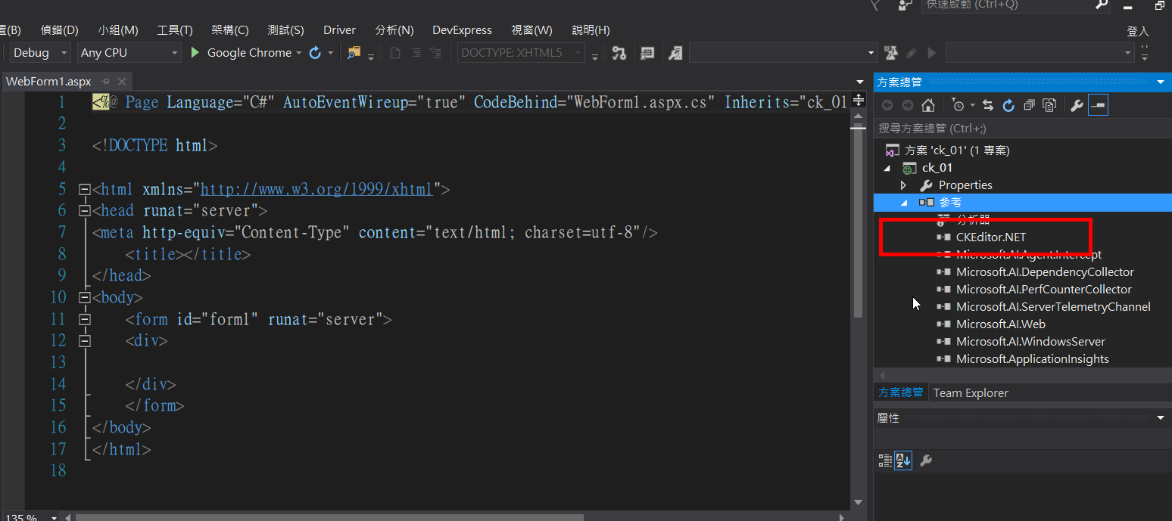
Task: Click the feedback person icon near quick launch
Action: [x=905, y=5]
